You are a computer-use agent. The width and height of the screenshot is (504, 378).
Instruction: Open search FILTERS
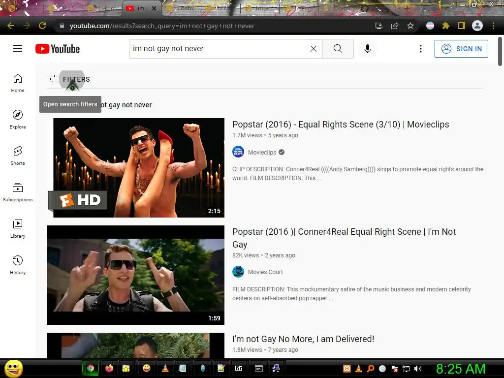[x=69, y=79]
